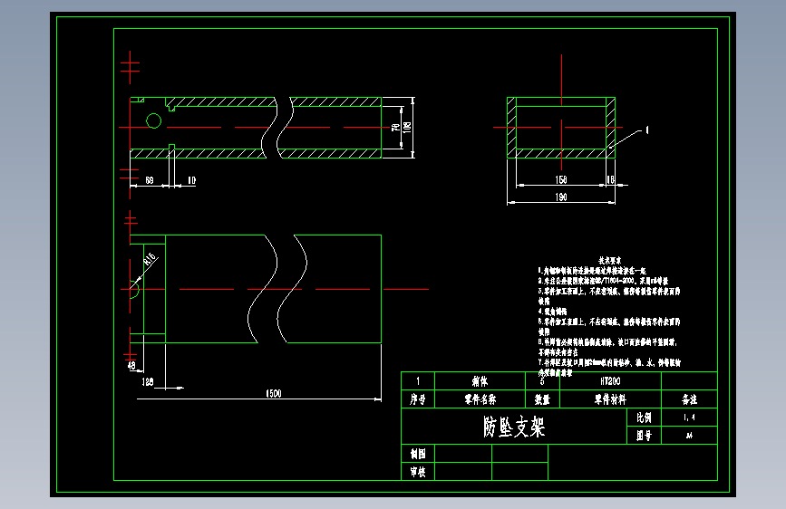Select the 零件名称 header cell

(x=480, y=399)
